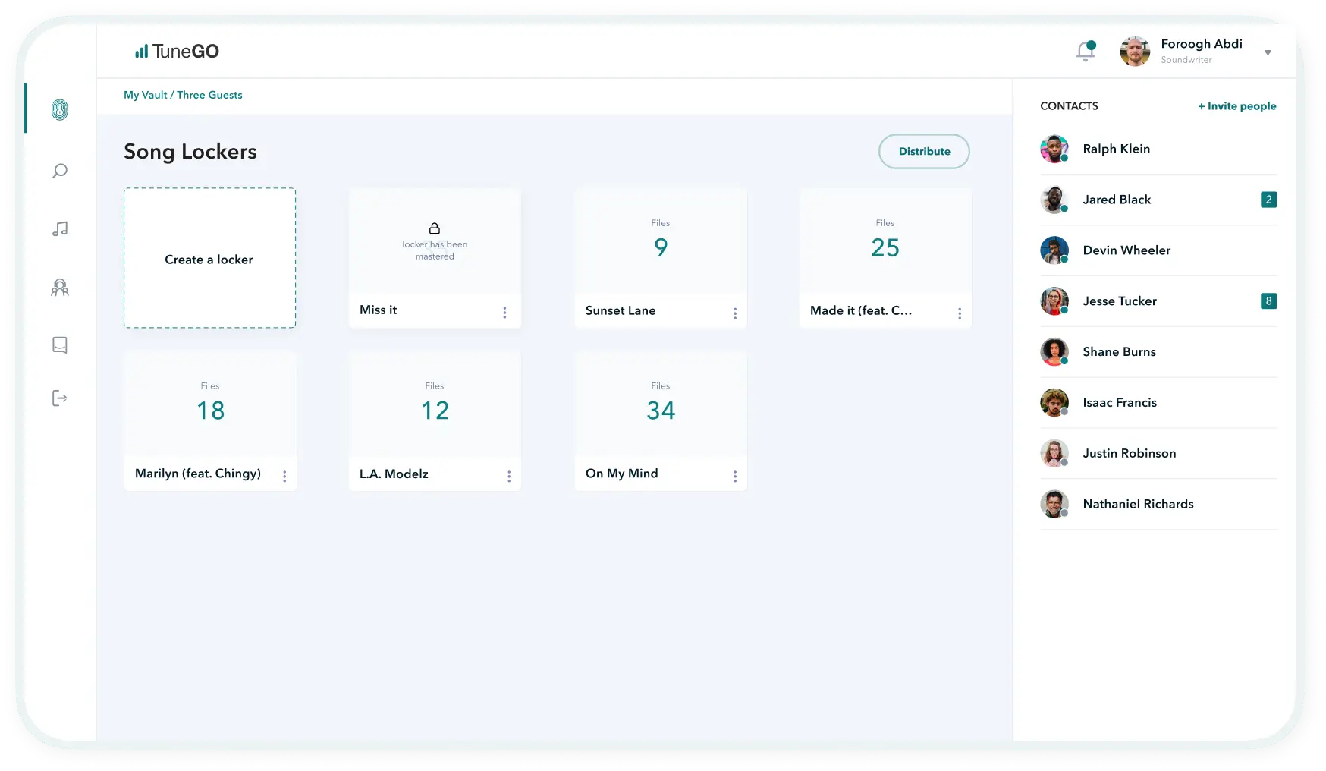Open options menu for On My Mind locker
The width and height of the screenshot is (1326, 771).
coord(734,476)
